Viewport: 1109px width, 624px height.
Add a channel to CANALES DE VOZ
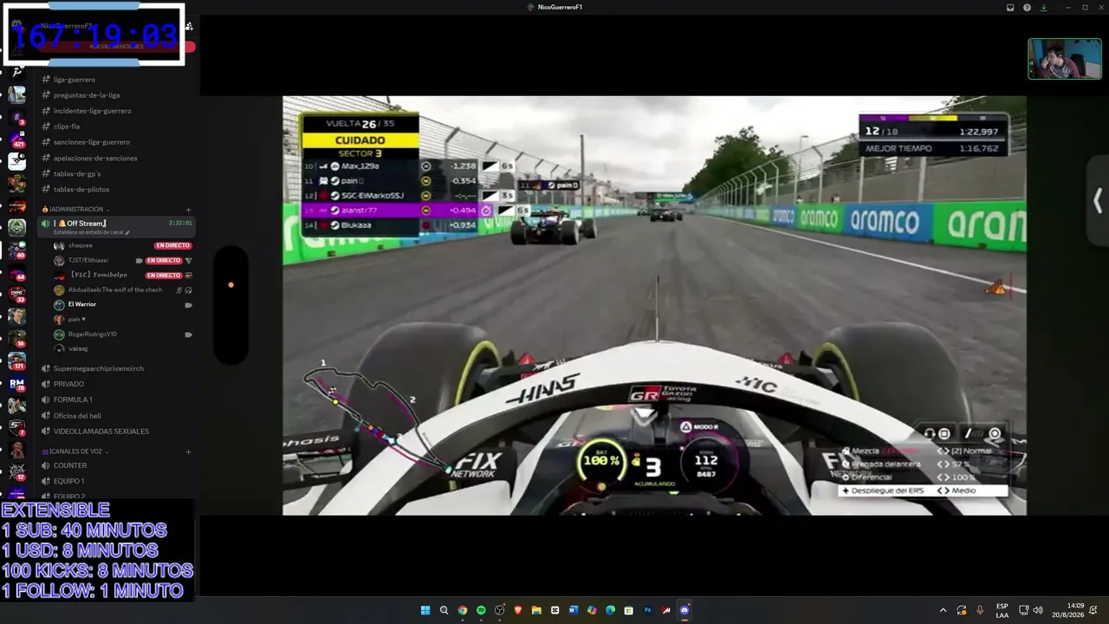pos(188,452)
